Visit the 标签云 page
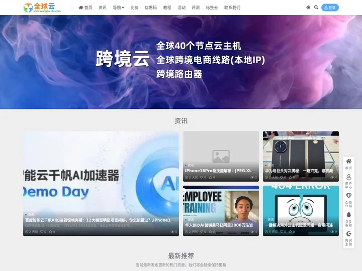Screen dimensions: 362x271 tap(212, 8)
